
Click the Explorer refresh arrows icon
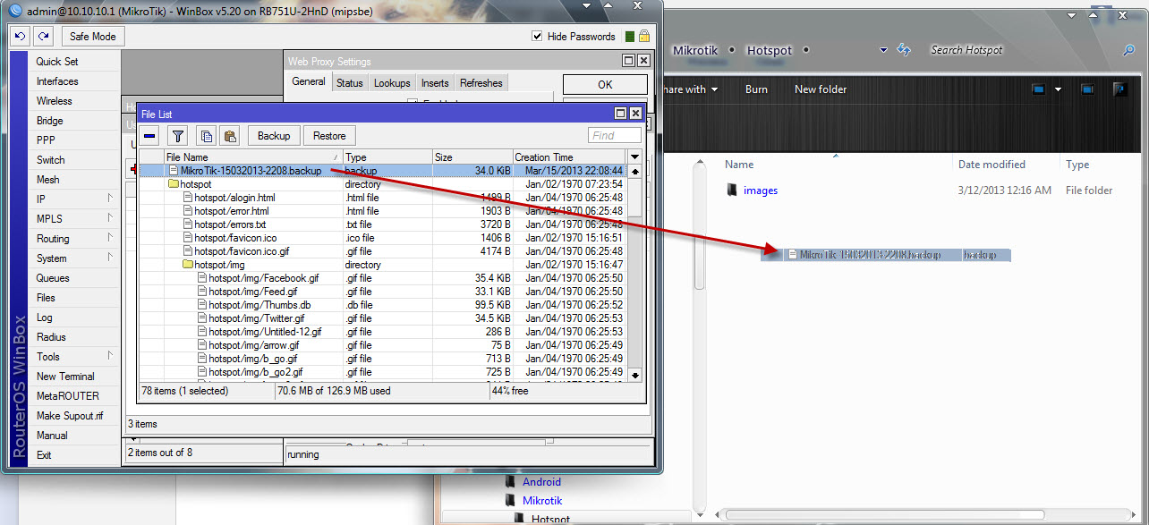pos(904,50)
